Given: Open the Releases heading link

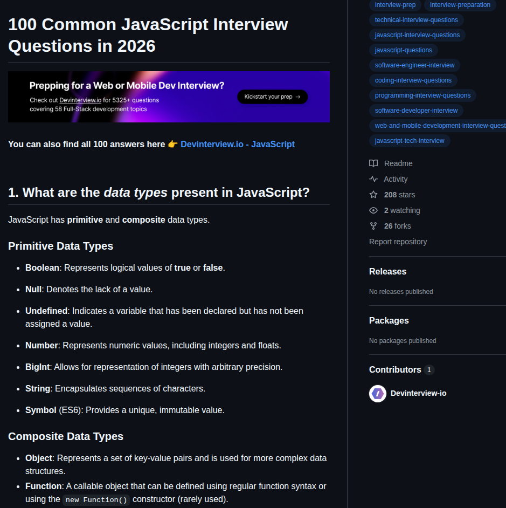Looking at the screenshot, I should tap(387, 271).
